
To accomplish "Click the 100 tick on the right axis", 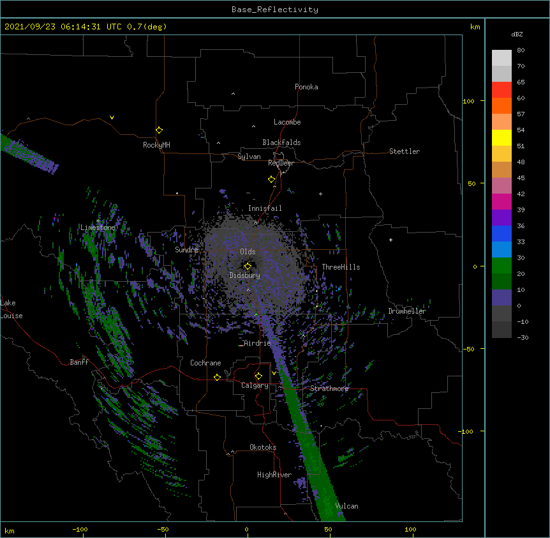I will (468, 101).
